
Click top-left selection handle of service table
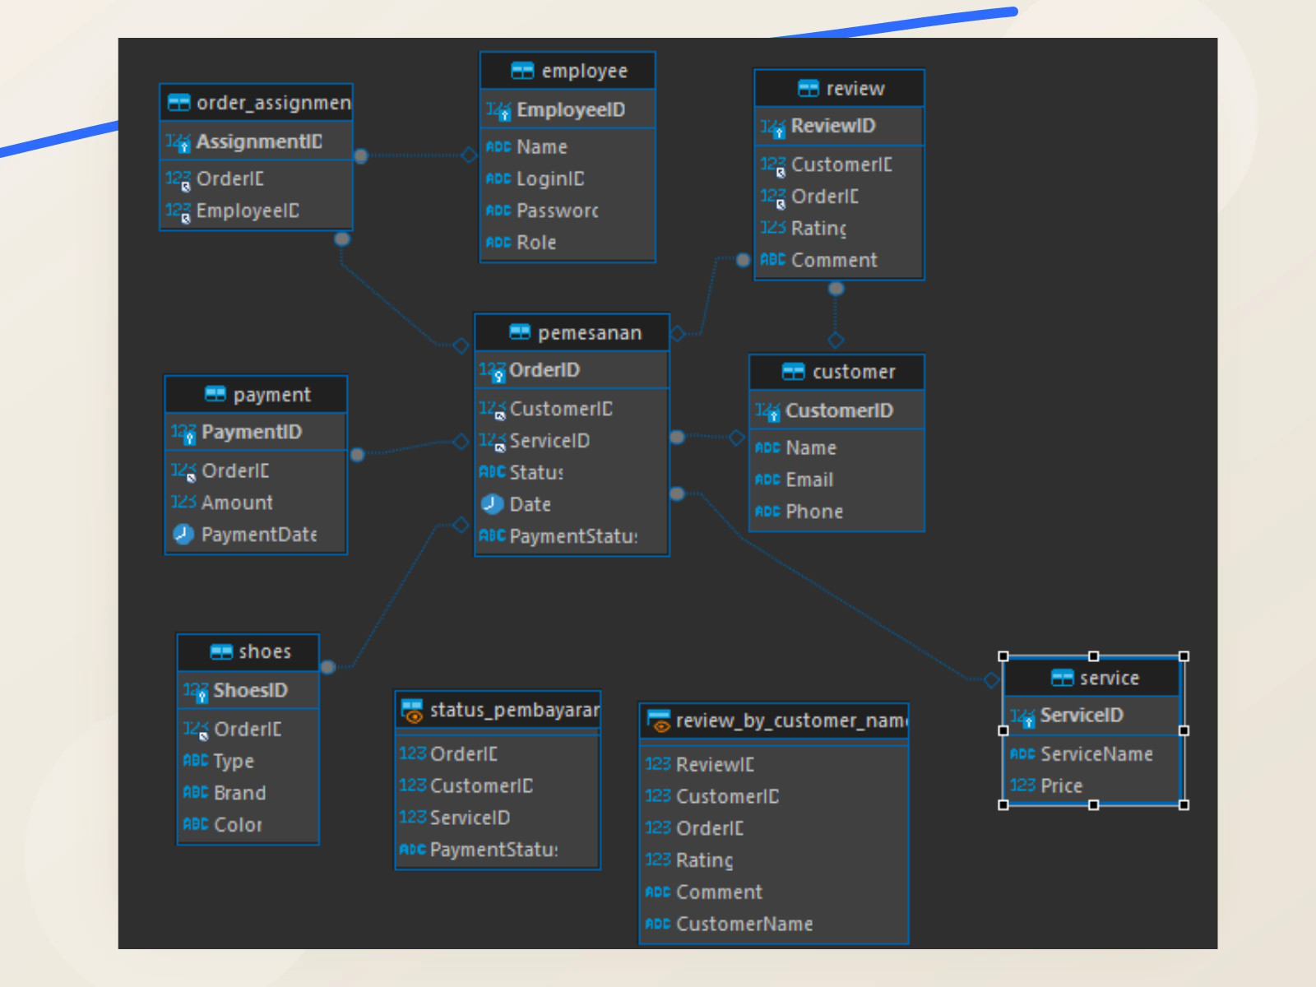coord(1003,656)
